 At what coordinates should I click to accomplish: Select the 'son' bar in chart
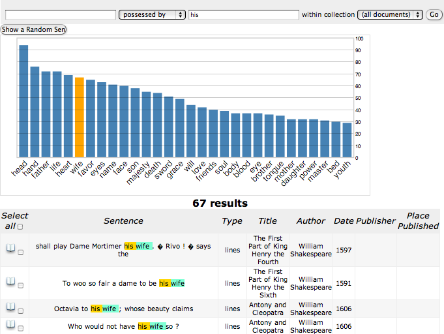click(135, 123)
